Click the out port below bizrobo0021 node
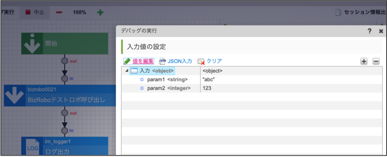Screen dimensions: 387x157 65,113
